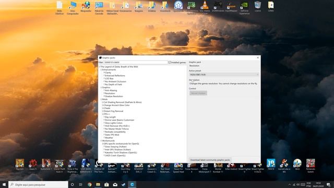Viewport: 334px width, 188px height.
Task: Select the Day Length entry
Action: tap(110, 117)
